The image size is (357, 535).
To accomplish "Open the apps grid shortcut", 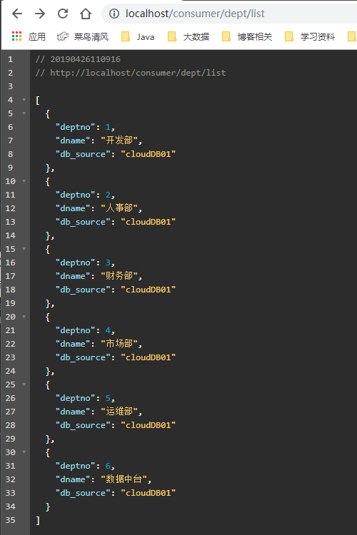I will point(29,36).
